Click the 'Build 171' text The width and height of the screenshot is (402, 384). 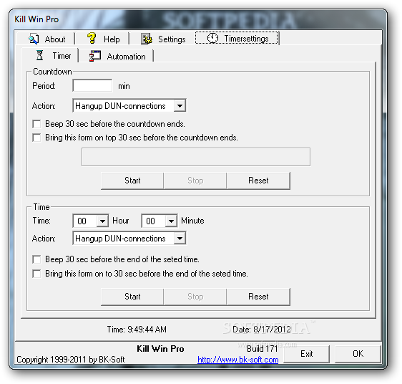tap(262, 349)
